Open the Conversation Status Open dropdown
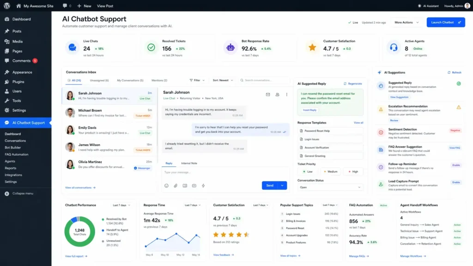 [x=330, y=187]
